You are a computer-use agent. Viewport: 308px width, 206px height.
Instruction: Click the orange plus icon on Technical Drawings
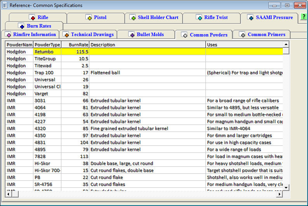pos(66,34)
